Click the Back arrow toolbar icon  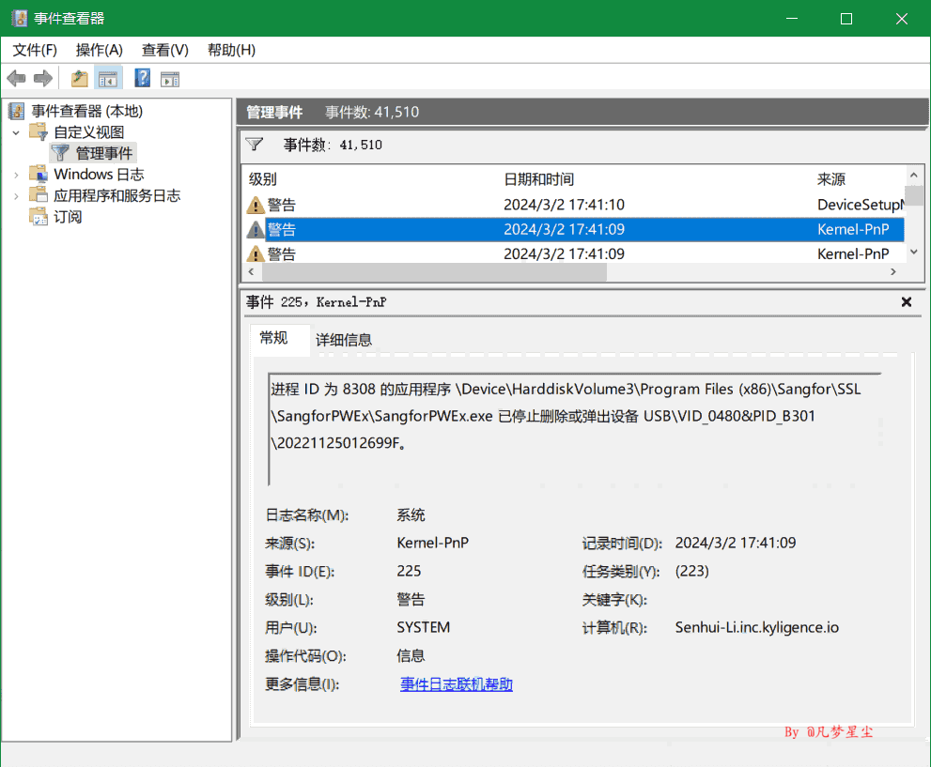click(x=16, y=78)
